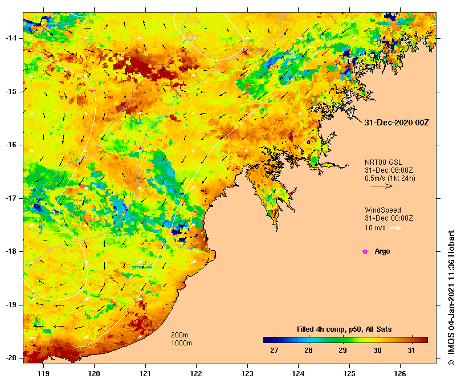The height and width of the screenshot is (383, 461).
Task: Click the '31-Dec 06:00Z' text
Action: 389,170
